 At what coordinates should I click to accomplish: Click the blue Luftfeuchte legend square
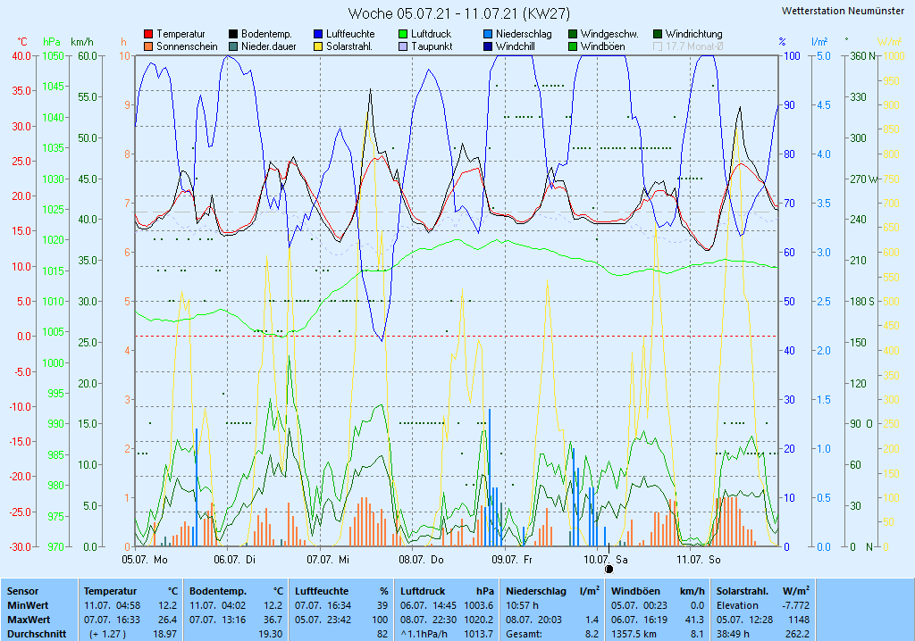(318, 34)
